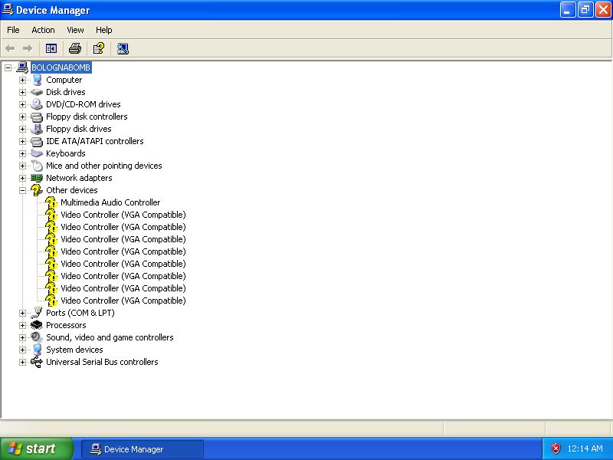Expand Sound, video and game controllers
This screenshot has height=460, width=613.
(22, 337)
